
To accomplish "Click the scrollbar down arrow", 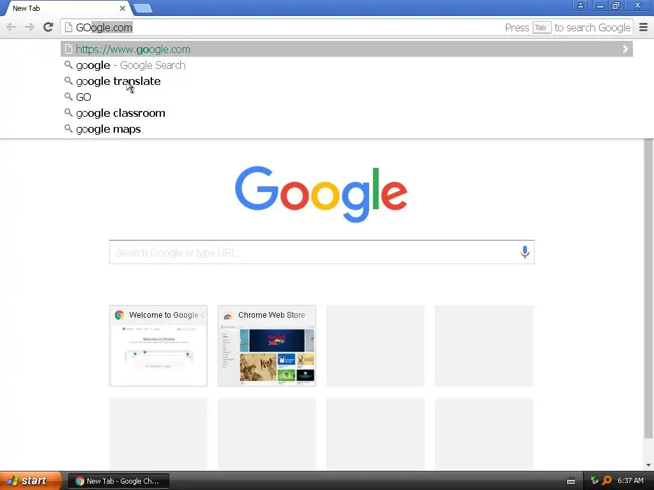I will 648,465.
